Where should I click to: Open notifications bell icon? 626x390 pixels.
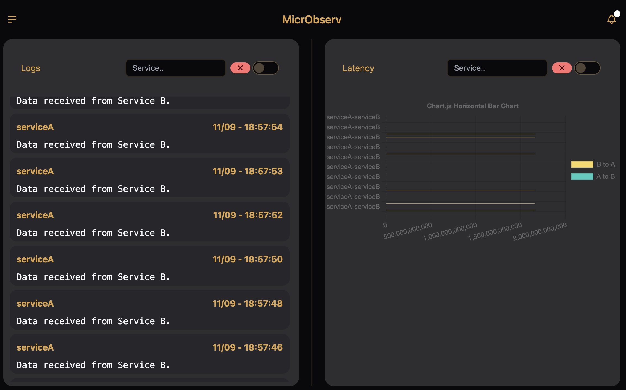[611, 19]
